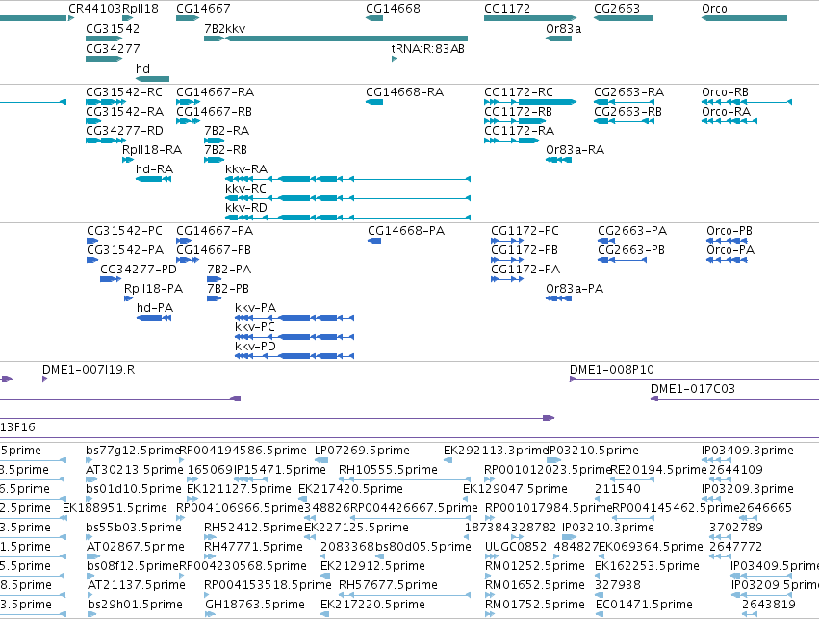Open protein label 7B2-PB
Image resolution: width=819 pixels, height=619 pixels.
[228, 289]
